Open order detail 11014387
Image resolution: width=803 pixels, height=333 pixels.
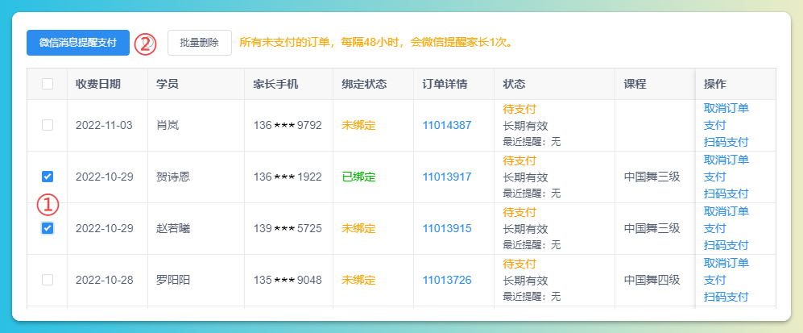pos(446,125)
